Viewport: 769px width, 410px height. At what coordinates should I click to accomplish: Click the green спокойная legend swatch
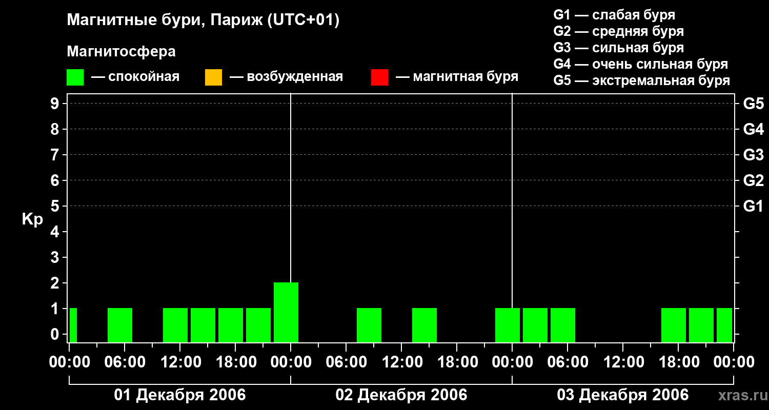tap(75, 77)
